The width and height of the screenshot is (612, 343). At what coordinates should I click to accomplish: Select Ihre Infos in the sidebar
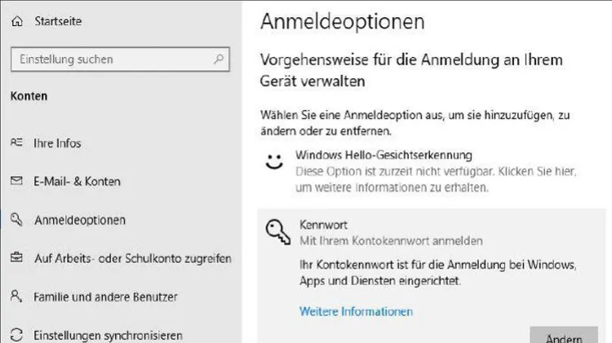click(x=57, y=143)
